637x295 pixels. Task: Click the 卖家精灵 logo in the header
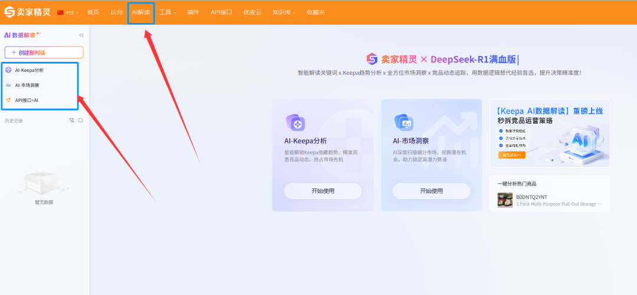[27, 12]
